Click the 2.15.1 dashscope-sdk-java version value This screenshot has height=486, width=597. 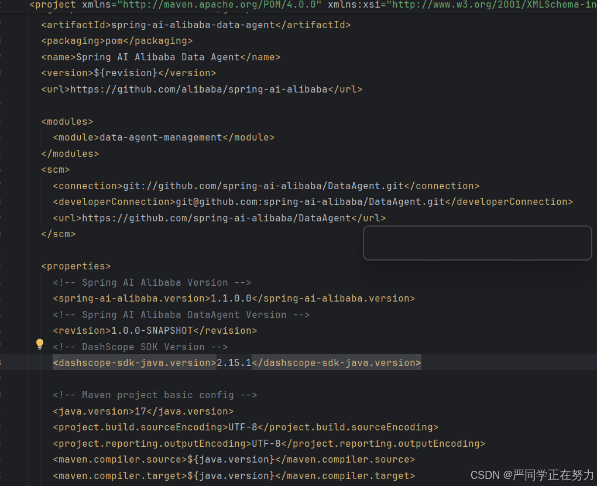pos(234,363)
